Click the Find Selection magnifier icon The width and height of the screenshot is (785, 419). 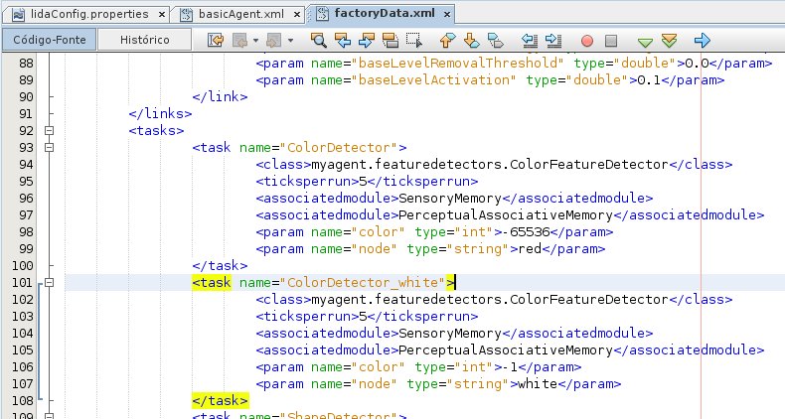pos(319,41)
